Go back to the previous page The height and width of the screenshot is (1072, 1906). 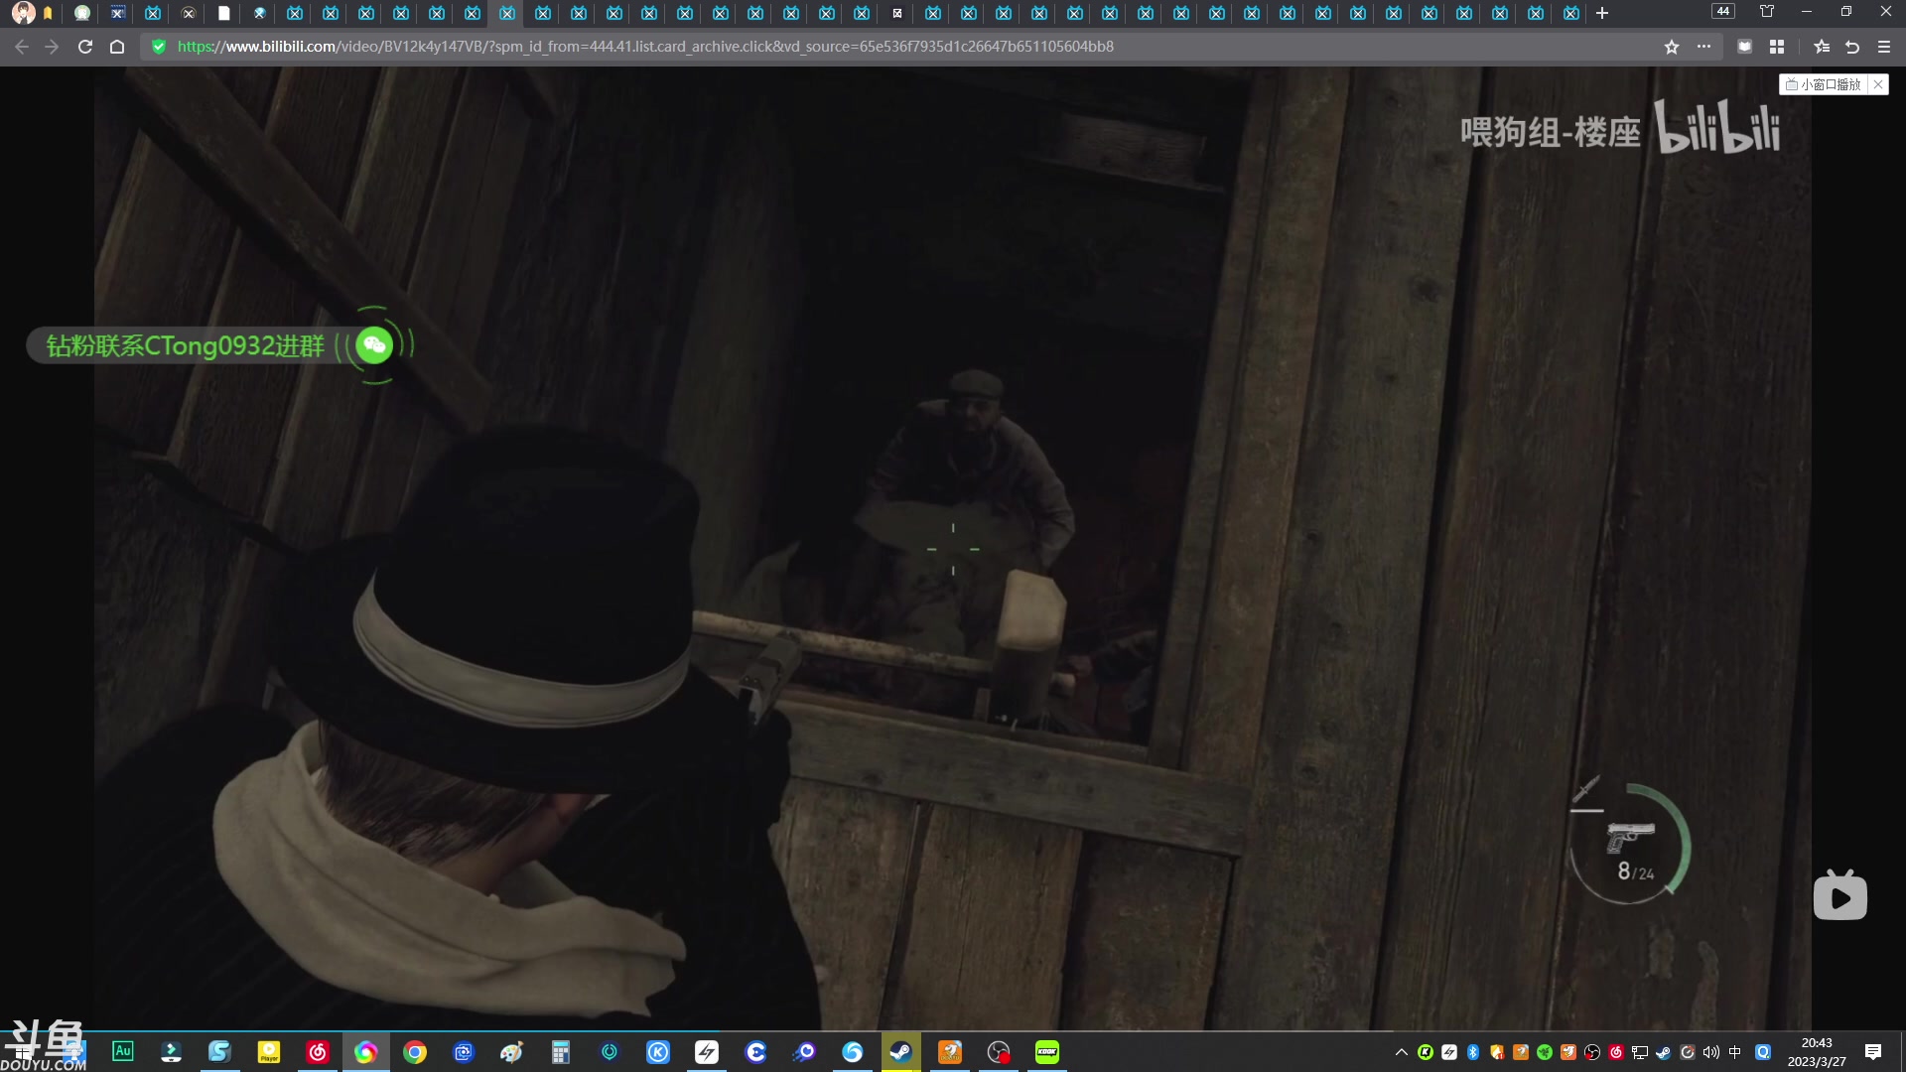pos(22,47)
